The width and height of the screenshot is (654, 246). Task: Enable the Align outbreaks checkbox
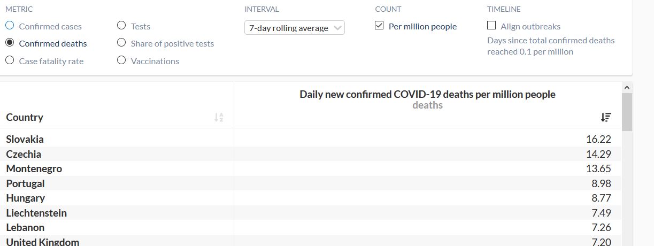click(x=491, y=26)
